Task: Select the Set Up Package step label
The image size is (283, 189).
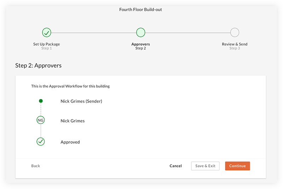Action: [47, 44]
